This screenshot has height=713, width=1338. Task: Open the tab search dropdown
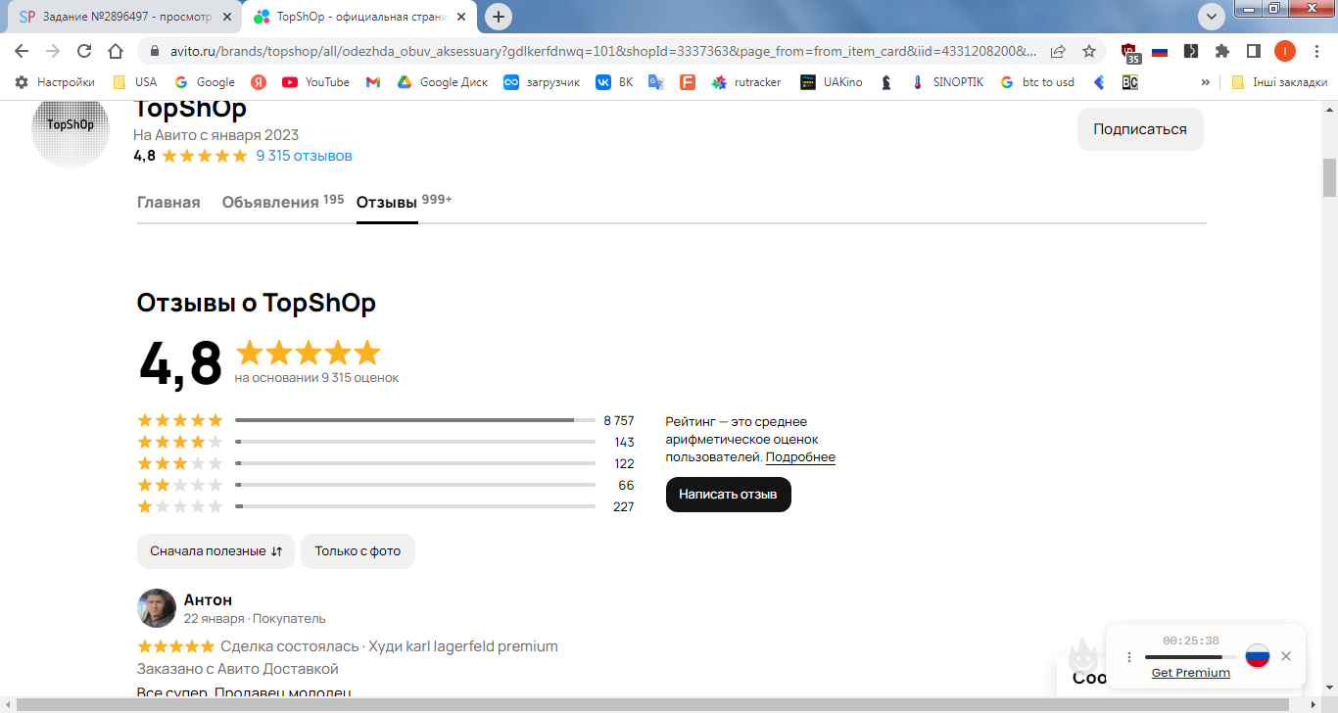[1212, 17]
